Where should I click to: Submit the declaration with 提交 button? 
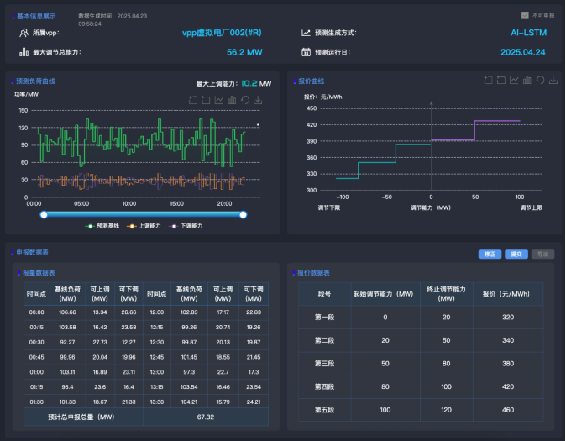pyautogui.click(x=516, y=254)
